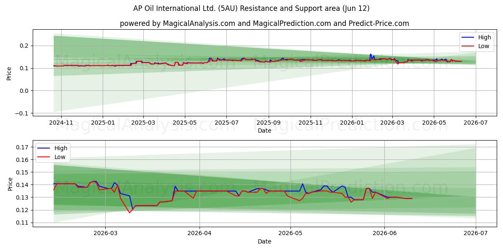Screen dimensions: 503x251
Task: Click the '2025-01' date tick label
Action: pos(103,123)
